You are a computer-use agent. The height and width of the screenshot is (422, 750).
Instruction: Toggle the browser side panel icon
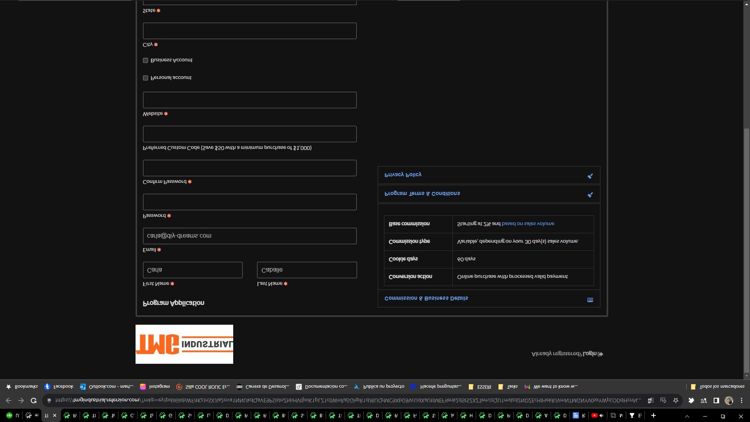pos(716,401)
